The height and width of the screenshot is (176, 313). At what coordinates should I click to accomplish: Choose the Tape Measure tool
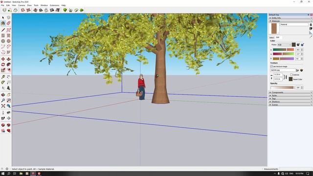click(x=3, y=77)
